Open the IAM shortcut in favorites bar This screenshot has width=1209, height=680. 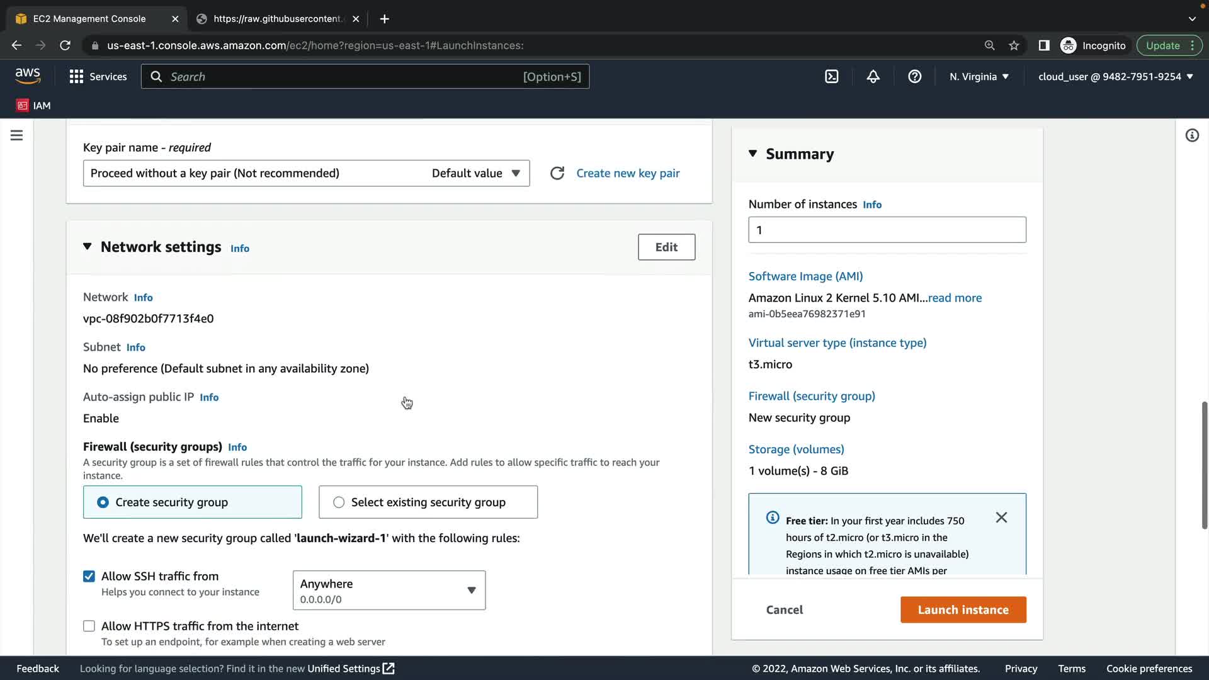coord(34,106)
